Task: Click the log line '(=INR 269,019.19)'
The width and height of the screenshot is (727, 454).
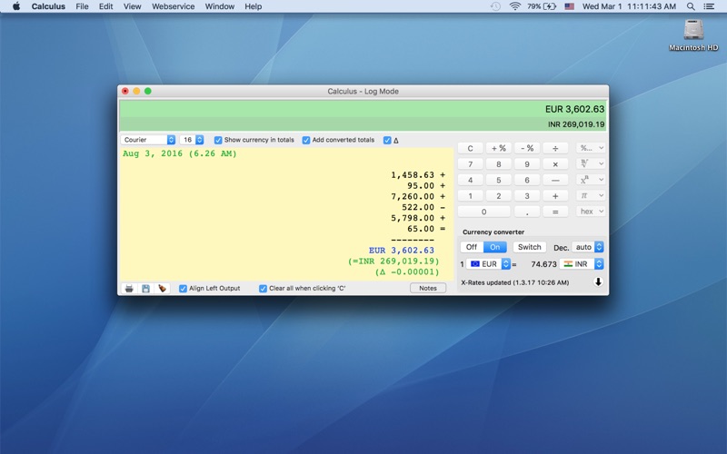Action: (393, 262)
